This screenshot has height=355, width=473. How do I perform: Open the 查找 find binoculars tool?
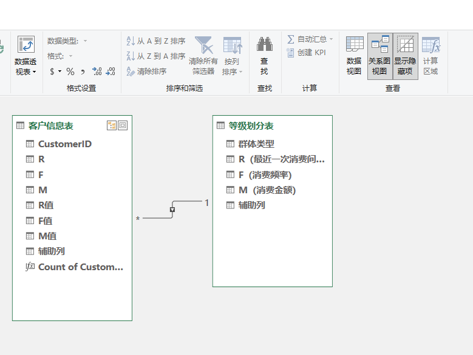tap(265, 56)
